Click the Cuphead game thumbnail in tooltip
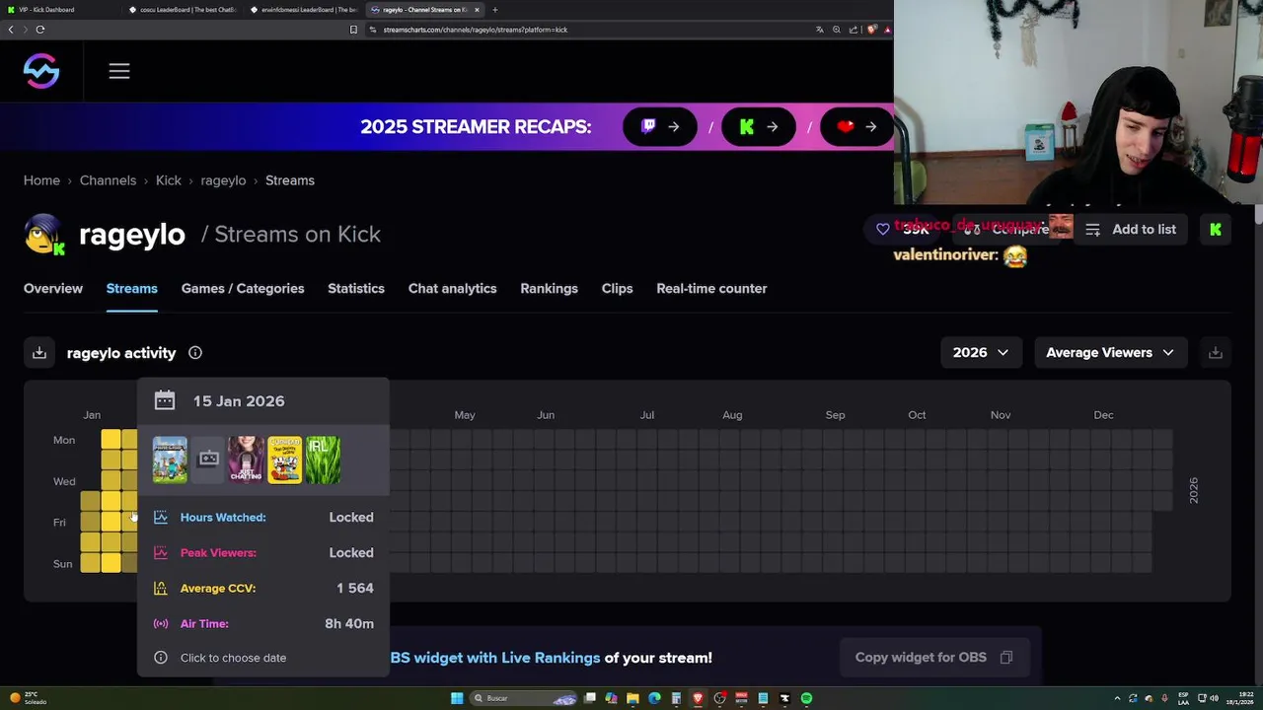 tap(285, 460)
